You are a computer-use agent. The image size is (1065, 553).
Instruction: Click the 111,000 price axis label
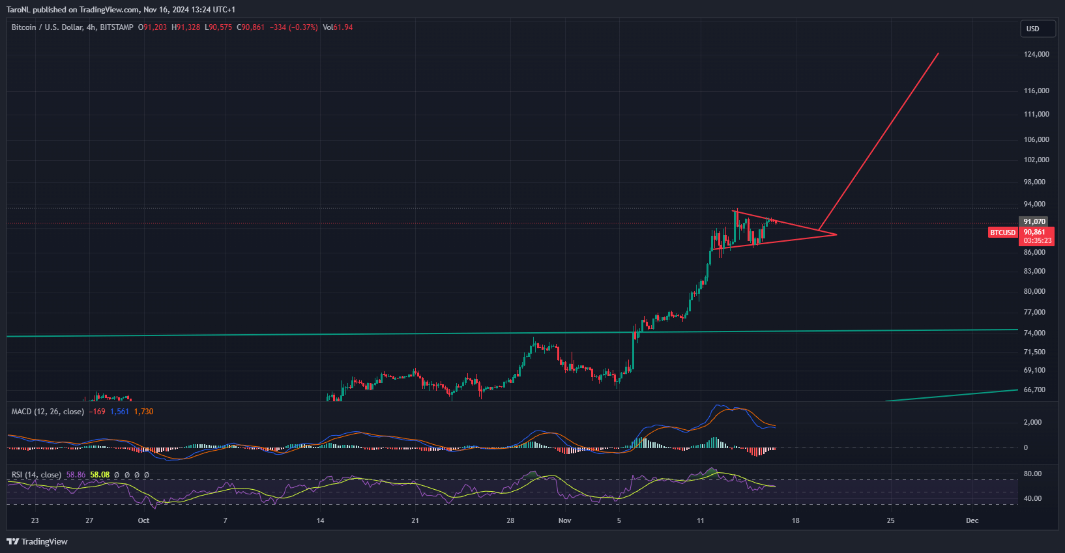pyautogui.click(x=1036, y=114)
